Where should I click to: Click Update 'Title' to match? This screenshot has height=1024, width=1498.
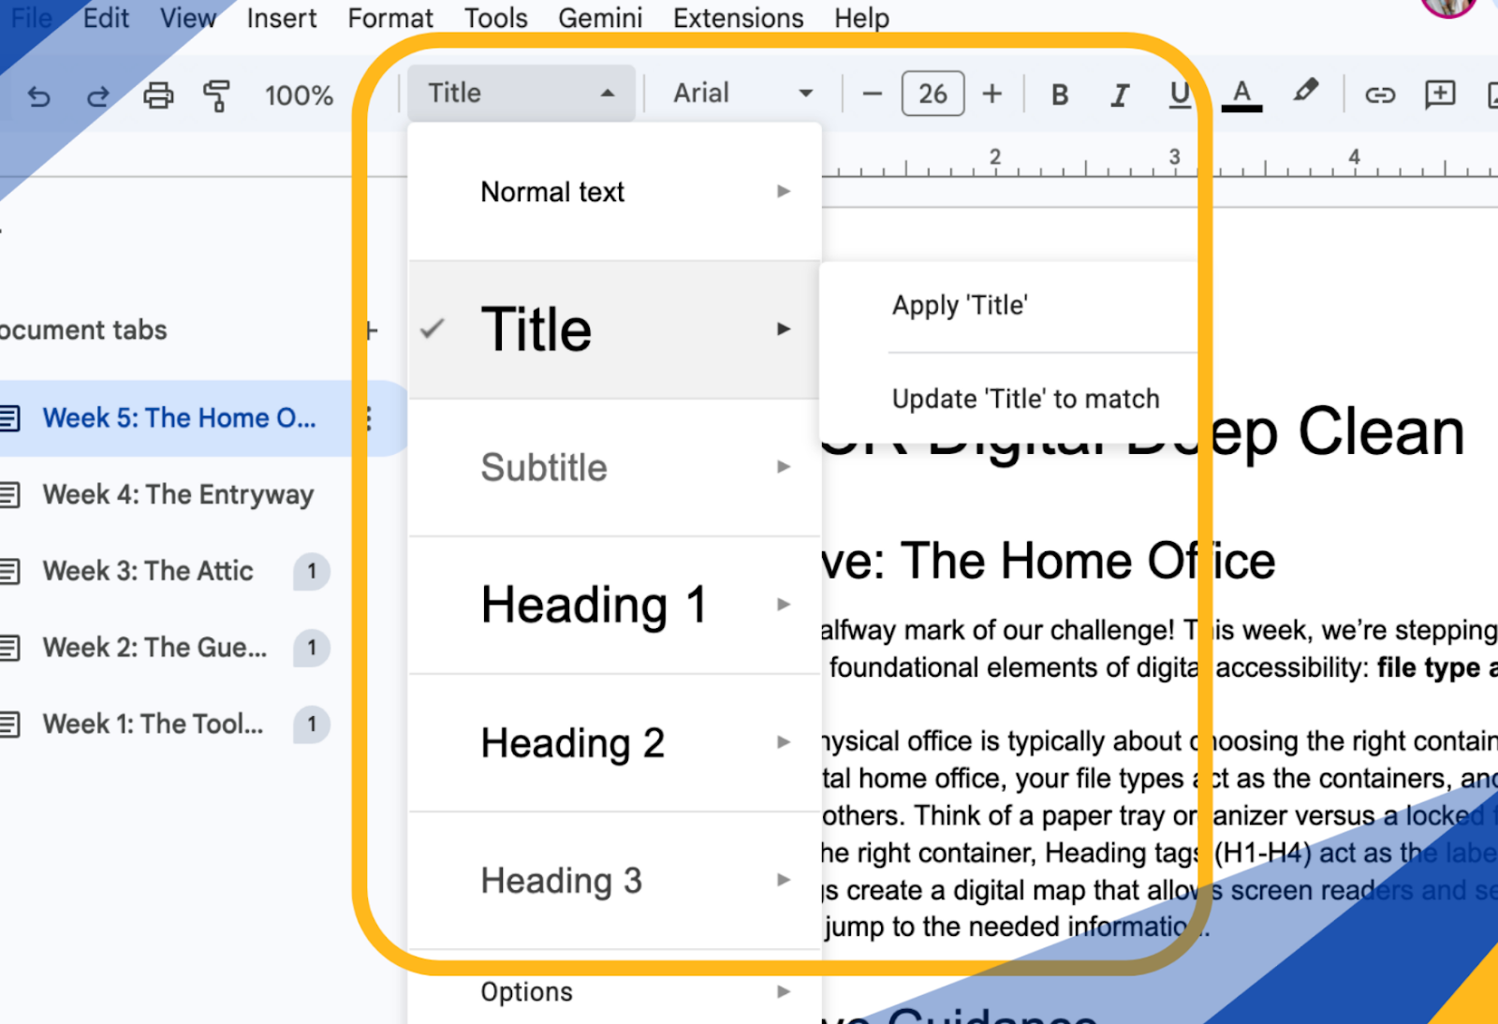[1025, 399]
